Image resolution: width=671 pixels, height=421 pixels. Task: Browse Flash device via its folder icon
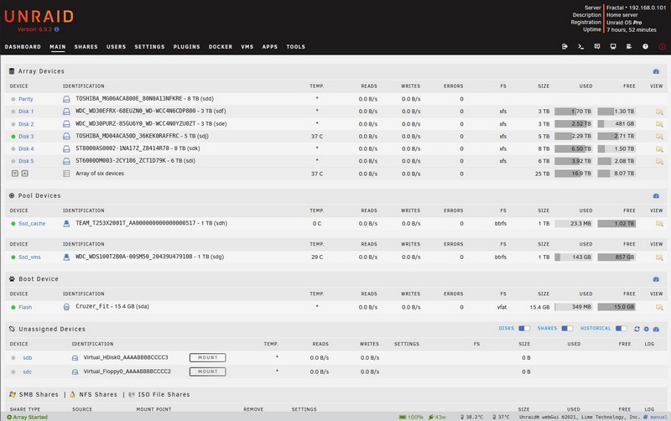pos(659,307)
